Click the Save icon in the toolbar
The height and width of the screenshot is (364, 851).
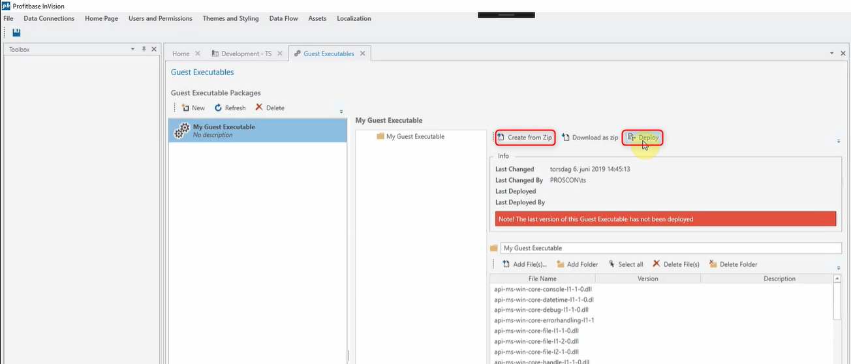coord(16,33)
